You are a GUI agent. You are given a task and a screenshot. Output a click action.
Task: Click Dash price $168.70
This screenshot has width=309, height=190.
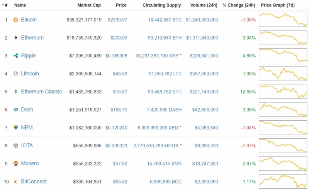tap(119, 110)
